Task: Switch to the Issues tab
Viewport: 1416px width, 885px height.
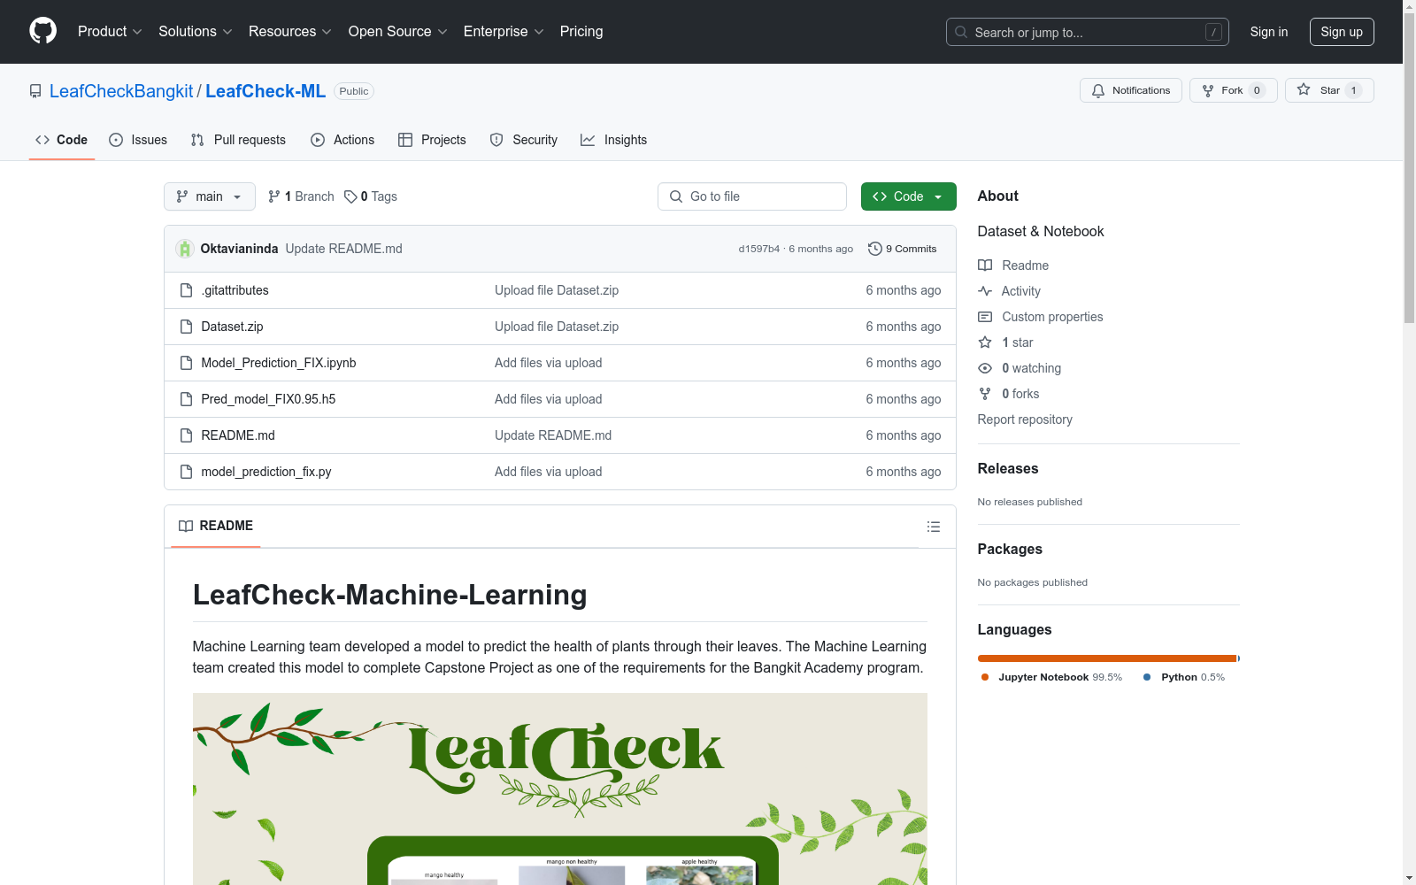Action: click(138, 140)
